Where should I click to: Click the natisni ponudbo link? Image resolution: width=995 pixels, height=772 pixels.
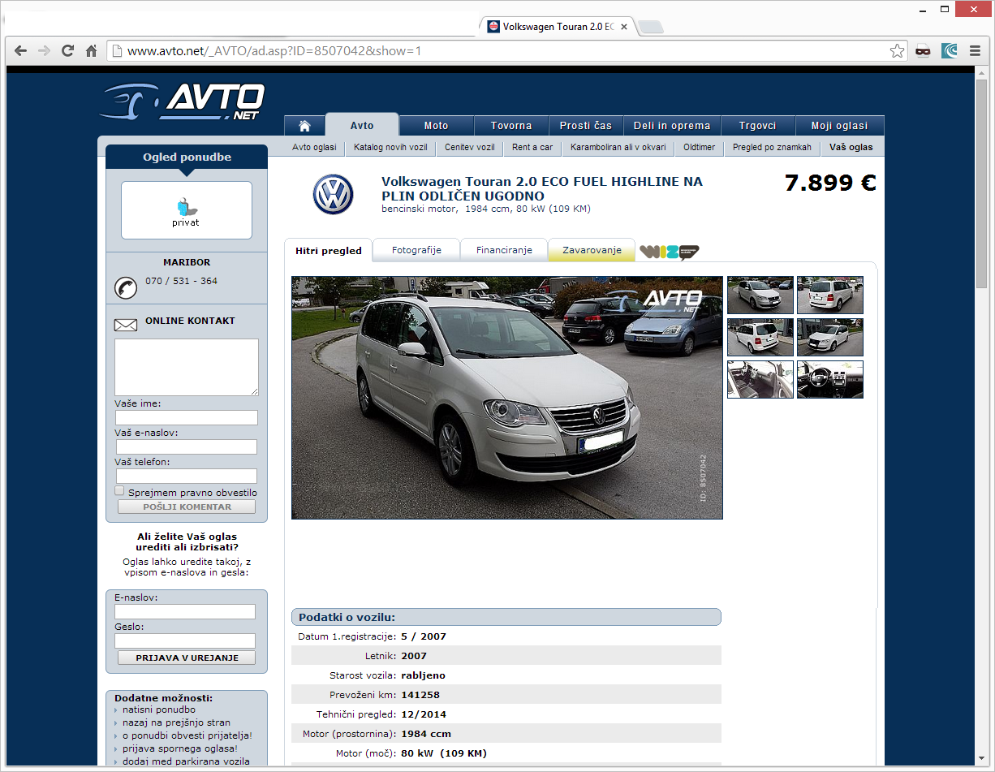pos(159,709)
